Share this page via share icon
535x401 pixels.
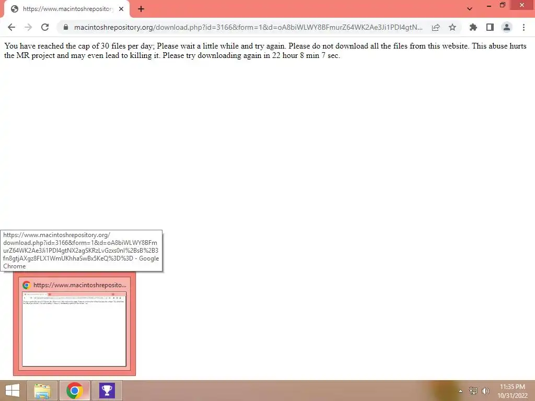click(436, 27)
